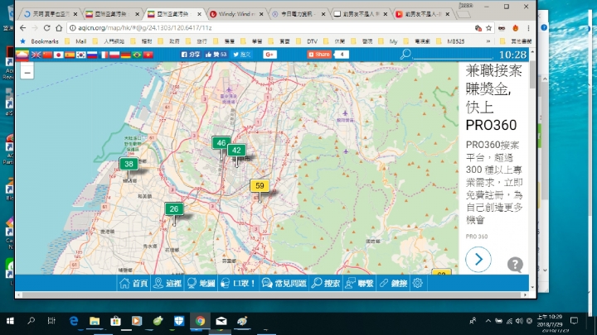Viewport: 597px width, 335px height.
Task: Click the AQI 38 green station marker
Action: coord(129,165)
